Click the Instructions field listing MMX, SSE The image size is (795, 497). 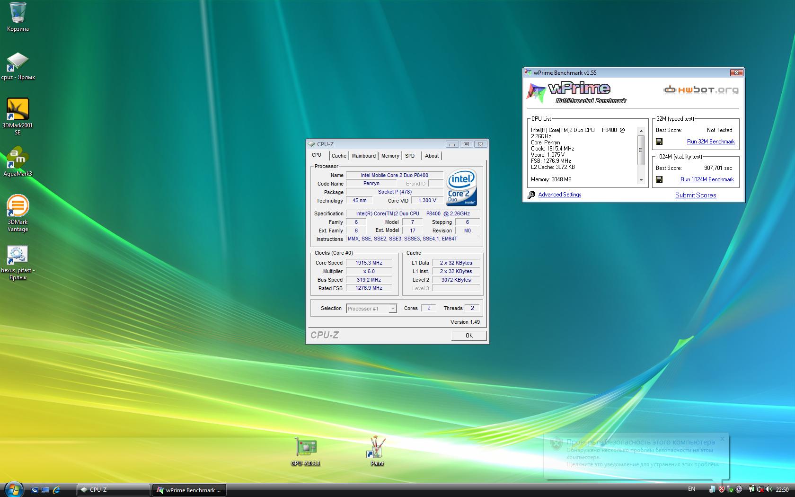tap(413, 239)
